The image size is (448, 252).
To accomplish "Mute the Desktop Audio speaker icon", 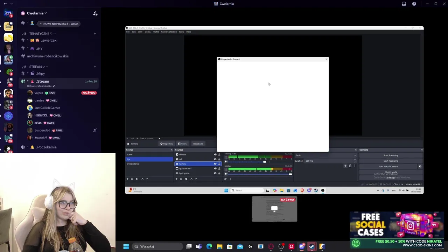I will pyautogui.click(x=226, y=161).
